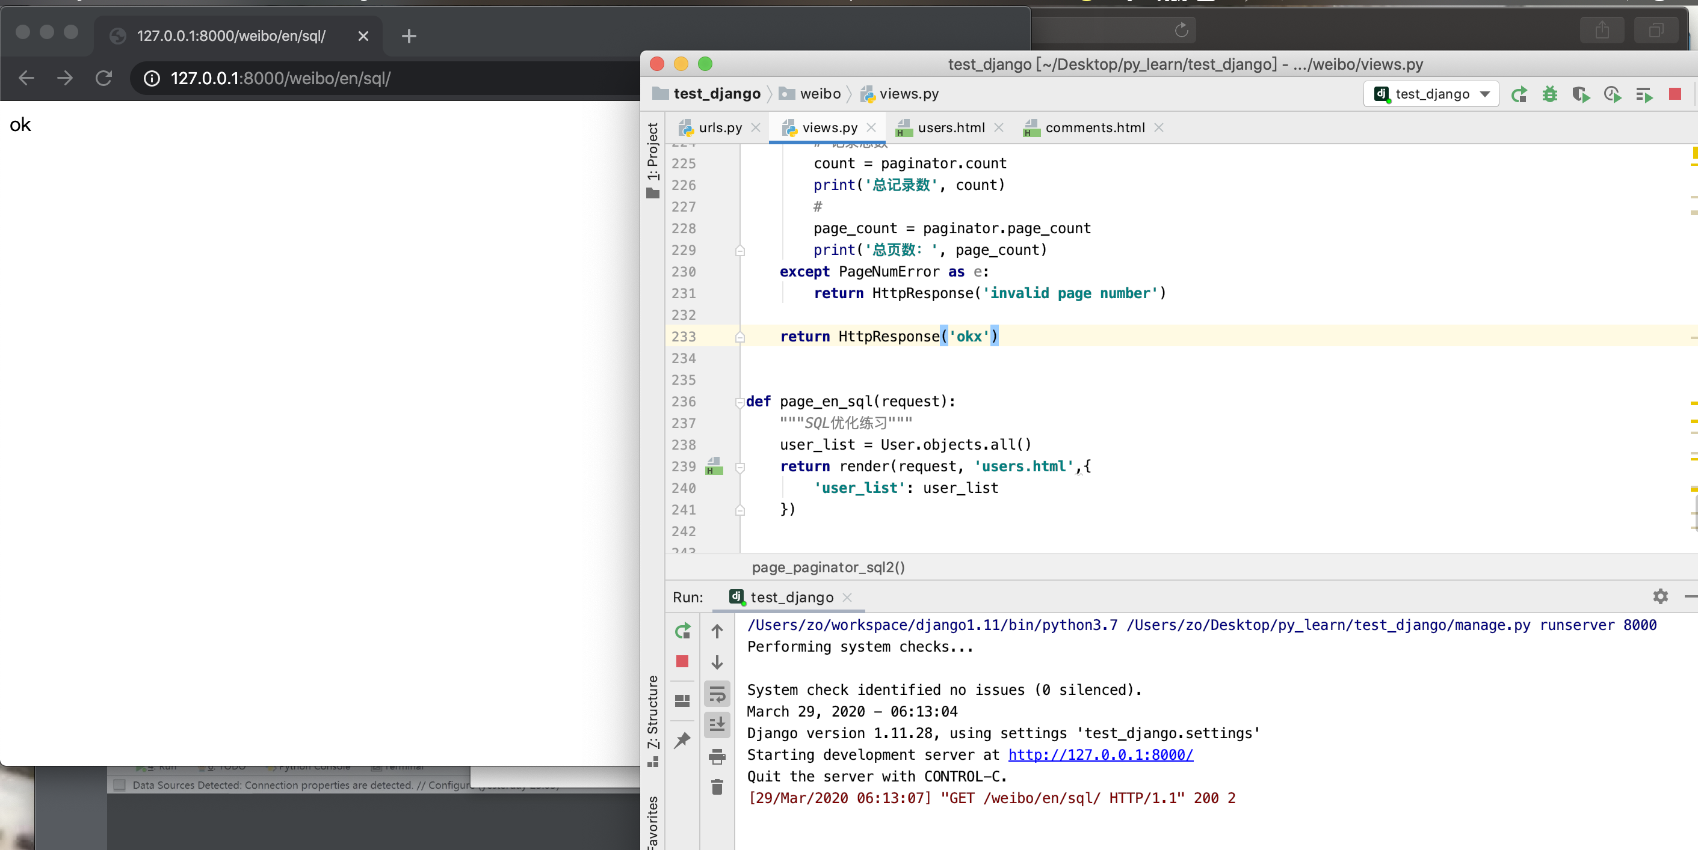Place cursor on line 233 return statement
This screenshot has height=850, width=1698.
889,337
